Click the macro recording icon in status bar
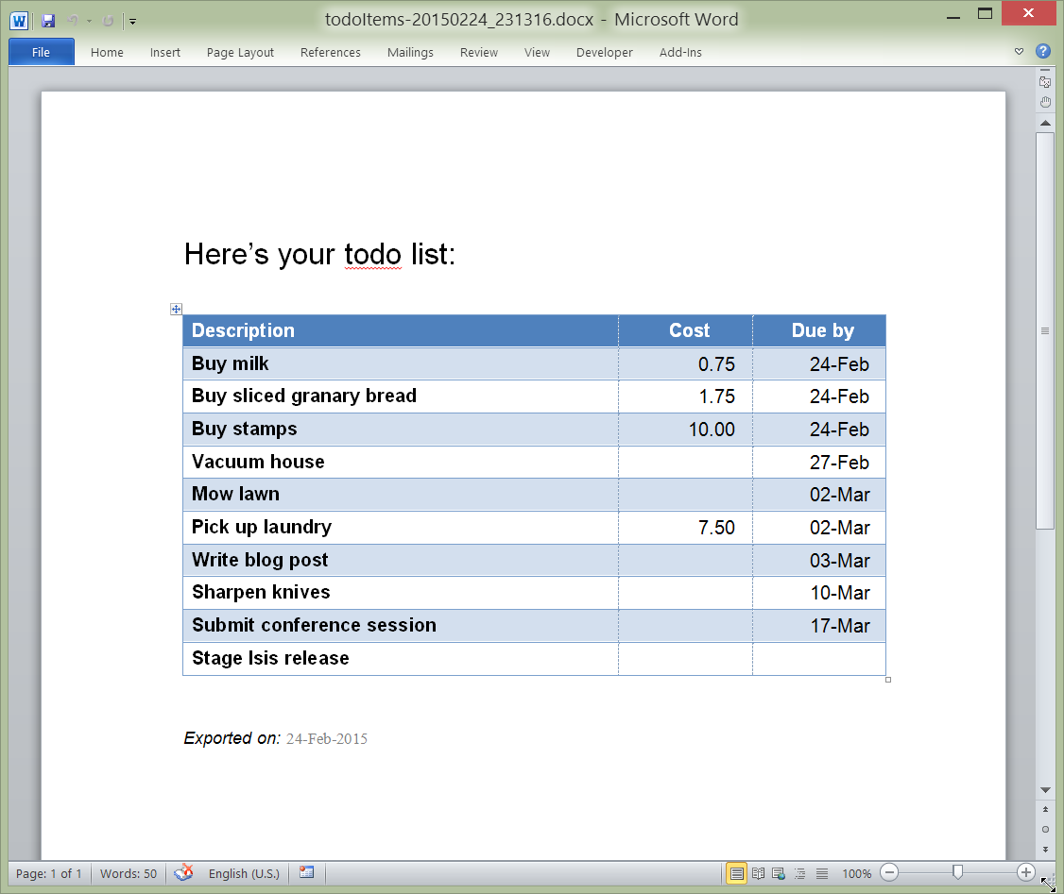 306,873
